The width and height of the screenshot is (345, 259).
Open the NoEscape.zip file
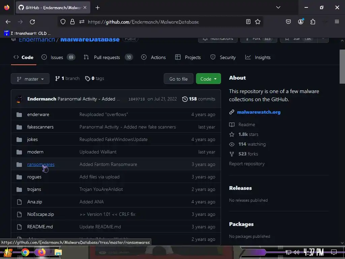(x=40, y=214)
